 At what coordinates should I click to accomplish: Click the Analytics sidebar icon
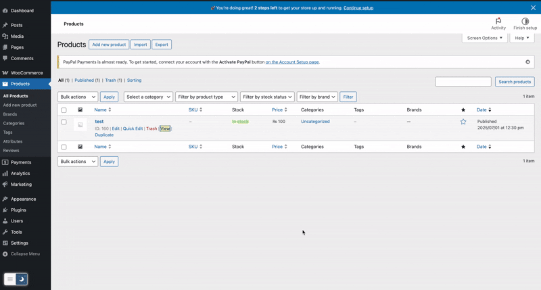coord(5,174)
